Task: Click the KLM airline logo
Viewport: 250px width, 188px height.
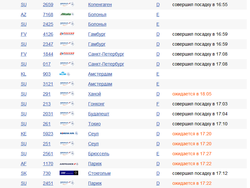Action: click(x=64, y=74)
